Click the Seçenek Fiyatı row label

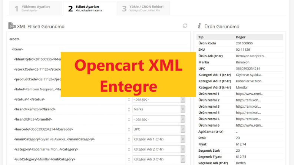210,157
